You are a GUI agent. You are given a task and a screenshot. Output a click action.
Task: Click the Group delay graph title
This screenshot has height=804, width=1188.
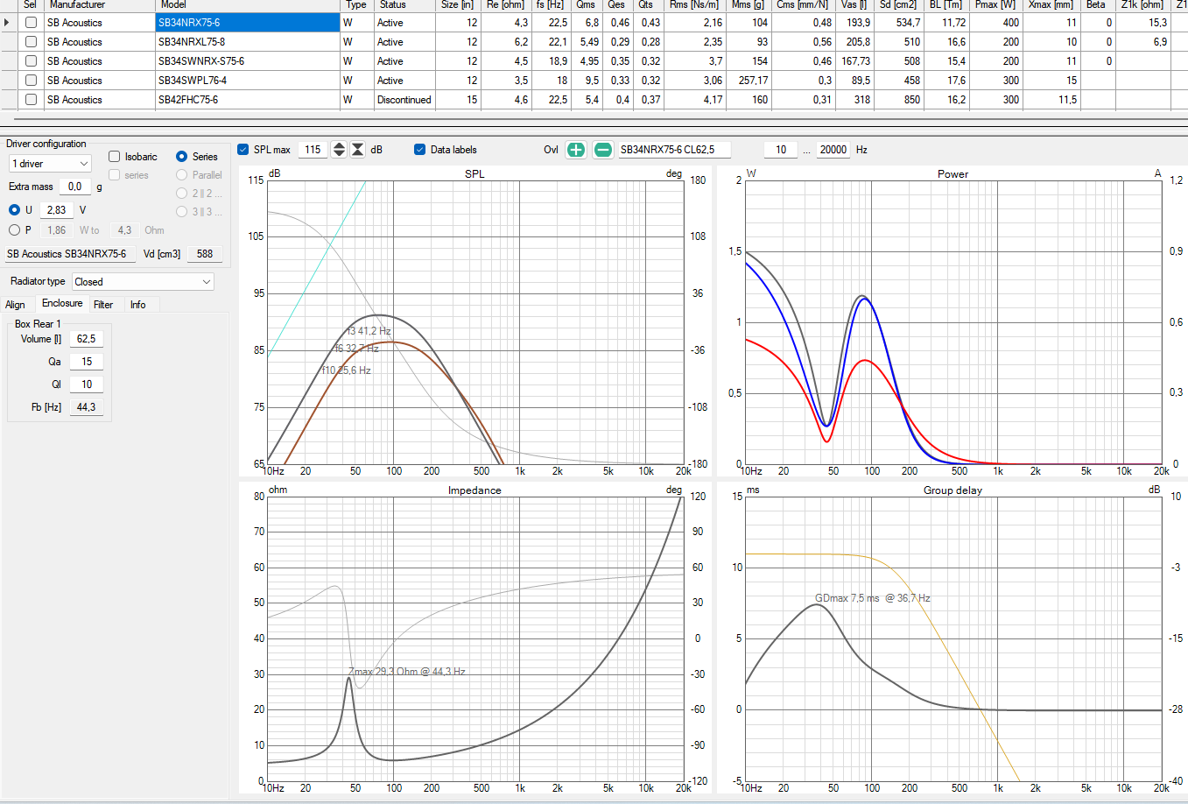tap(953, 490)
